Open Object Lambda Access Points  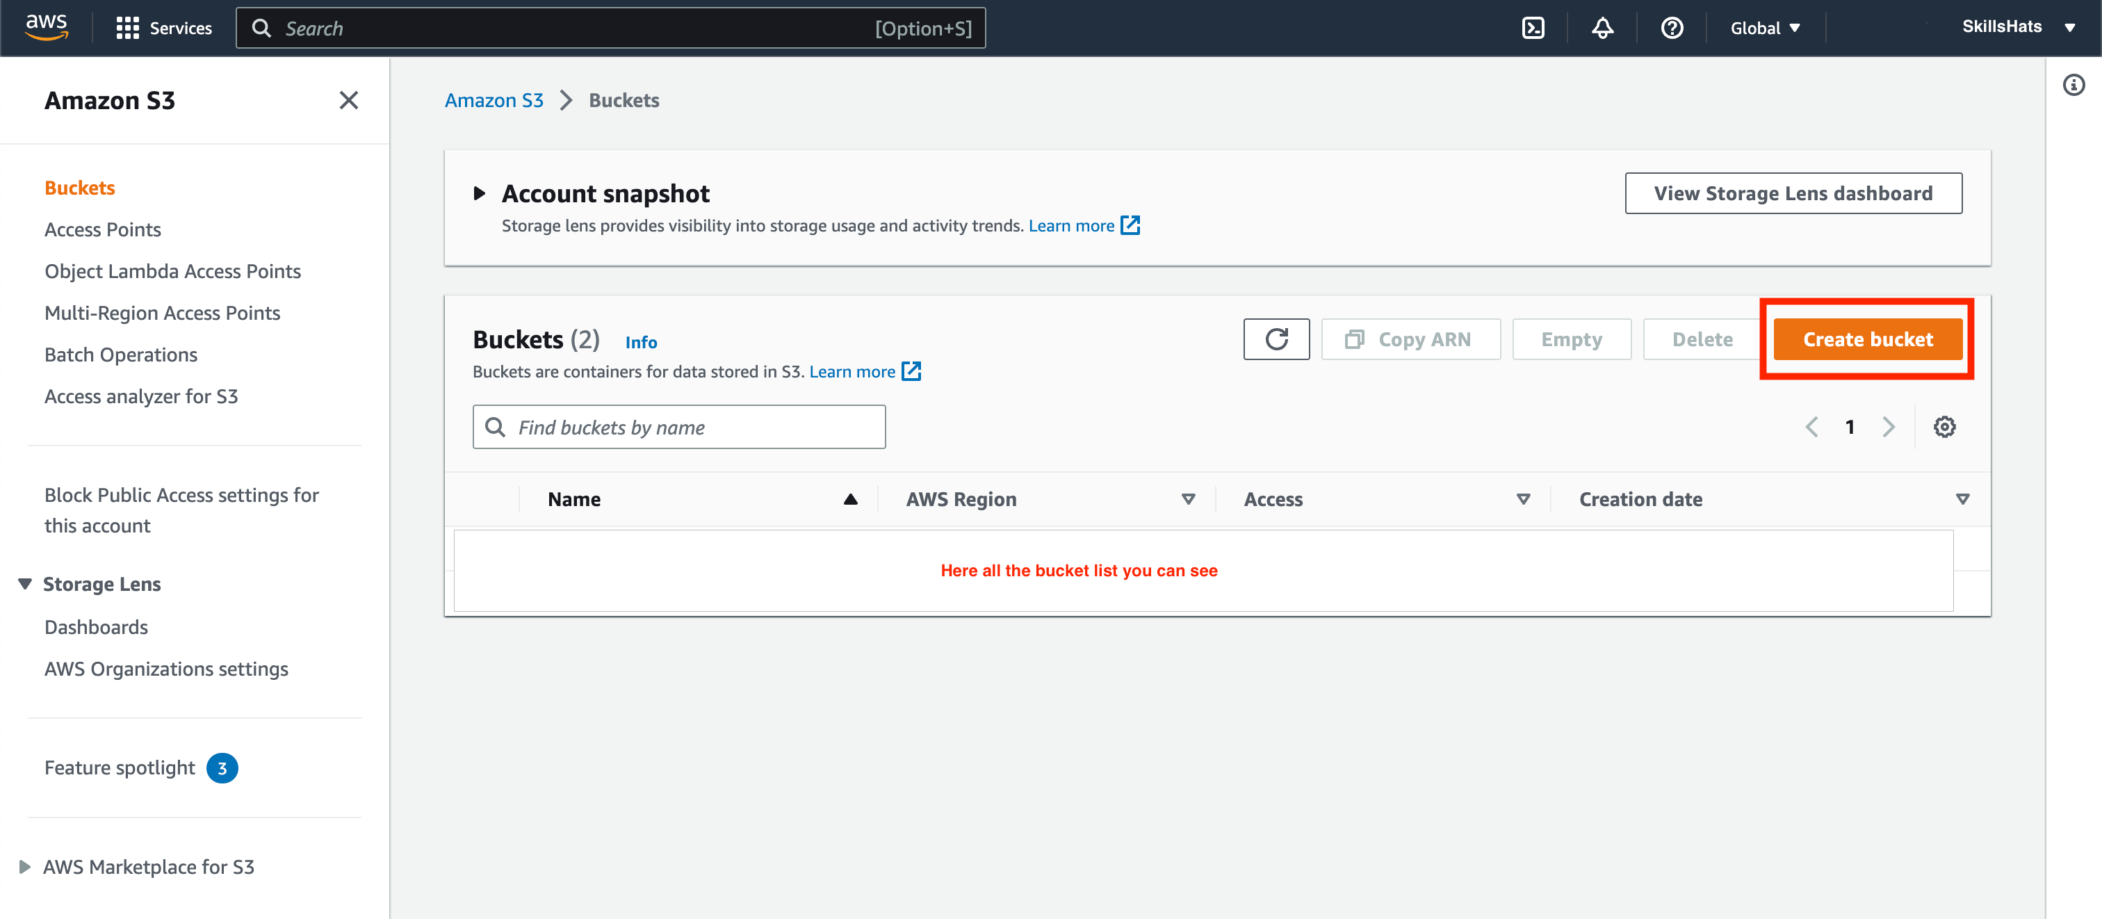click(172, 271)
